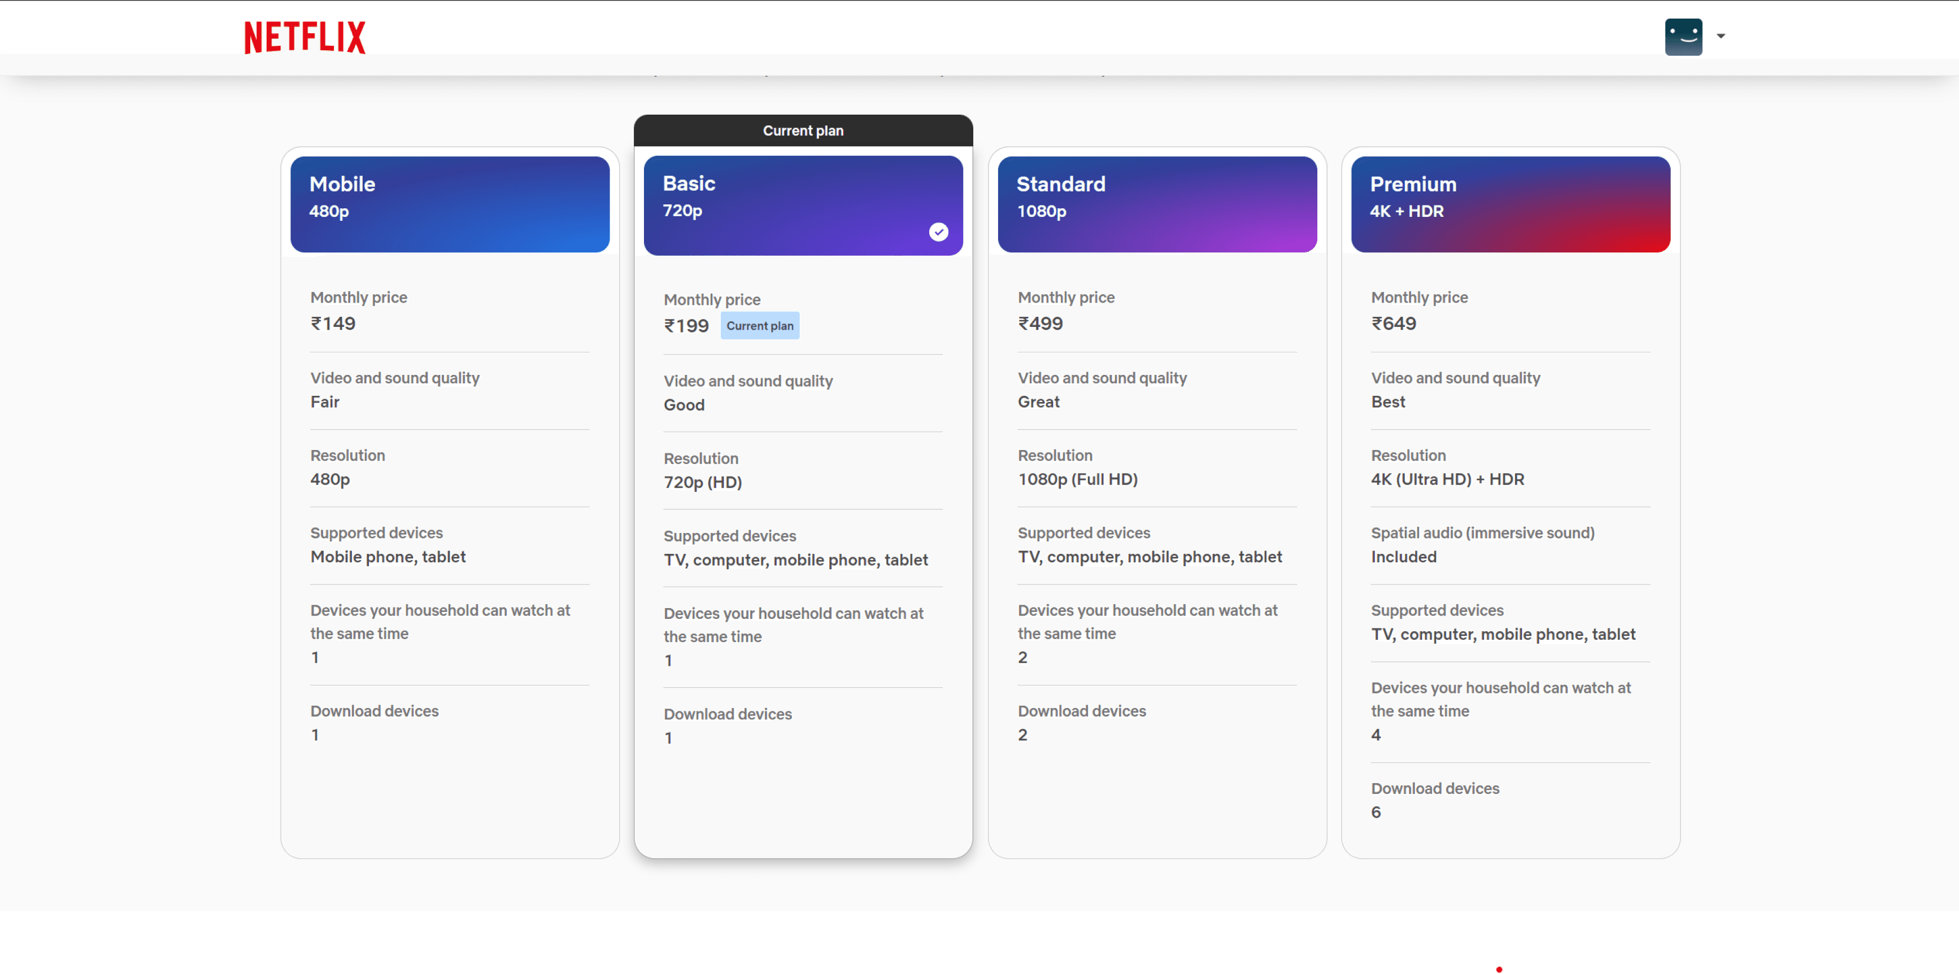This screenshot has height=974, width=1959.
Task: Select the Premium 4K + HDR plan header
Action: (x=1510, y=204)
